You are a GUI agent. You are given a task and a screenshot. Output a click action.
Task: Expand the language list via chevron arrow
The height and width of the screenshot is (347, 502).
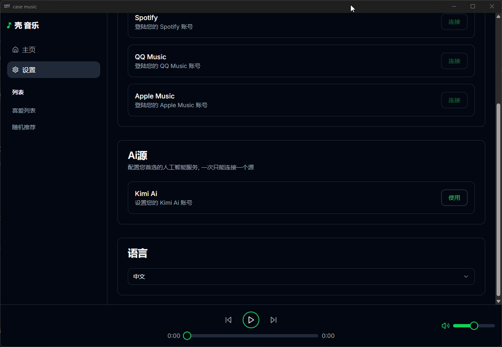click(466, 277)
